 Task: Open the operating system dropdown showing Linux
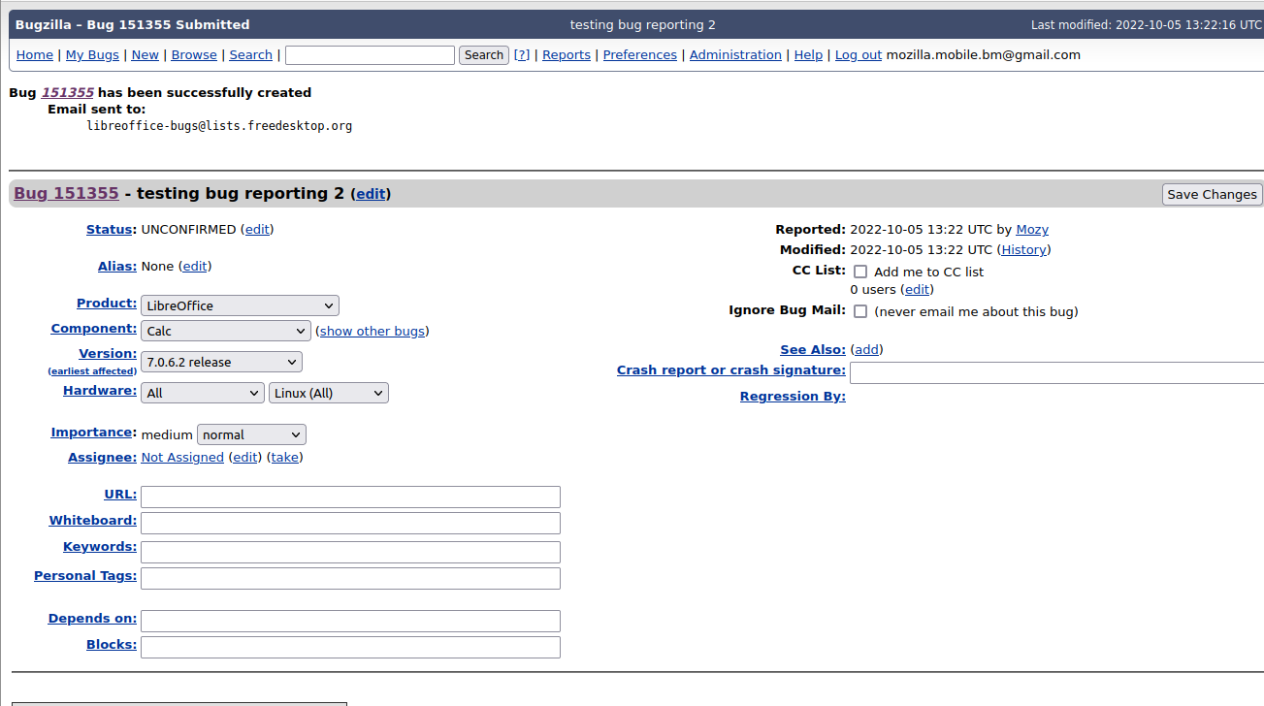pyautogui.click(x=328, y=393)
